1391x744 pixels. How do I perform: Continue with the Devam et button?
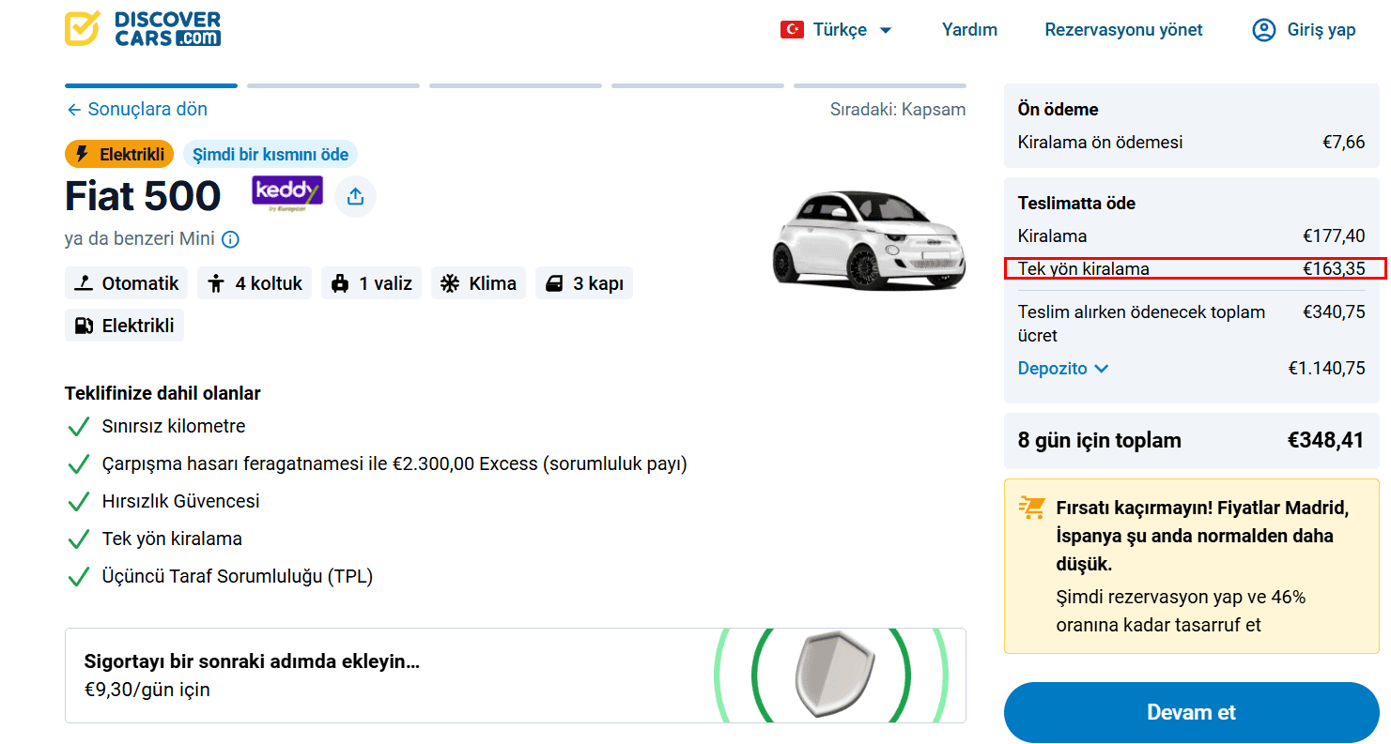1191,712
